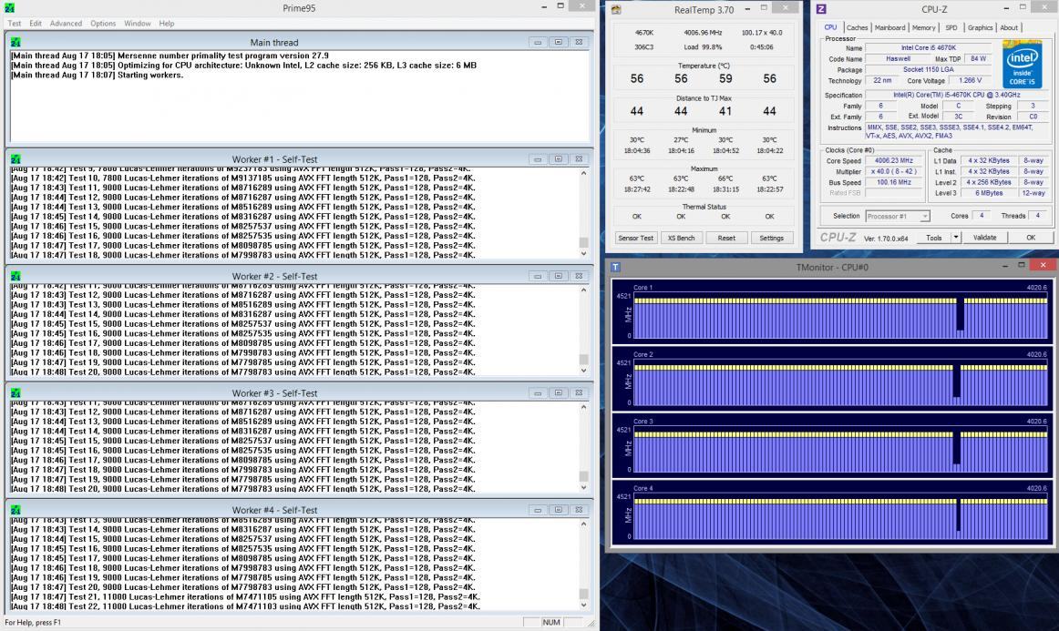
Task: Maximize the Worker #3 Self-Test window
Action: click(558, 392)
